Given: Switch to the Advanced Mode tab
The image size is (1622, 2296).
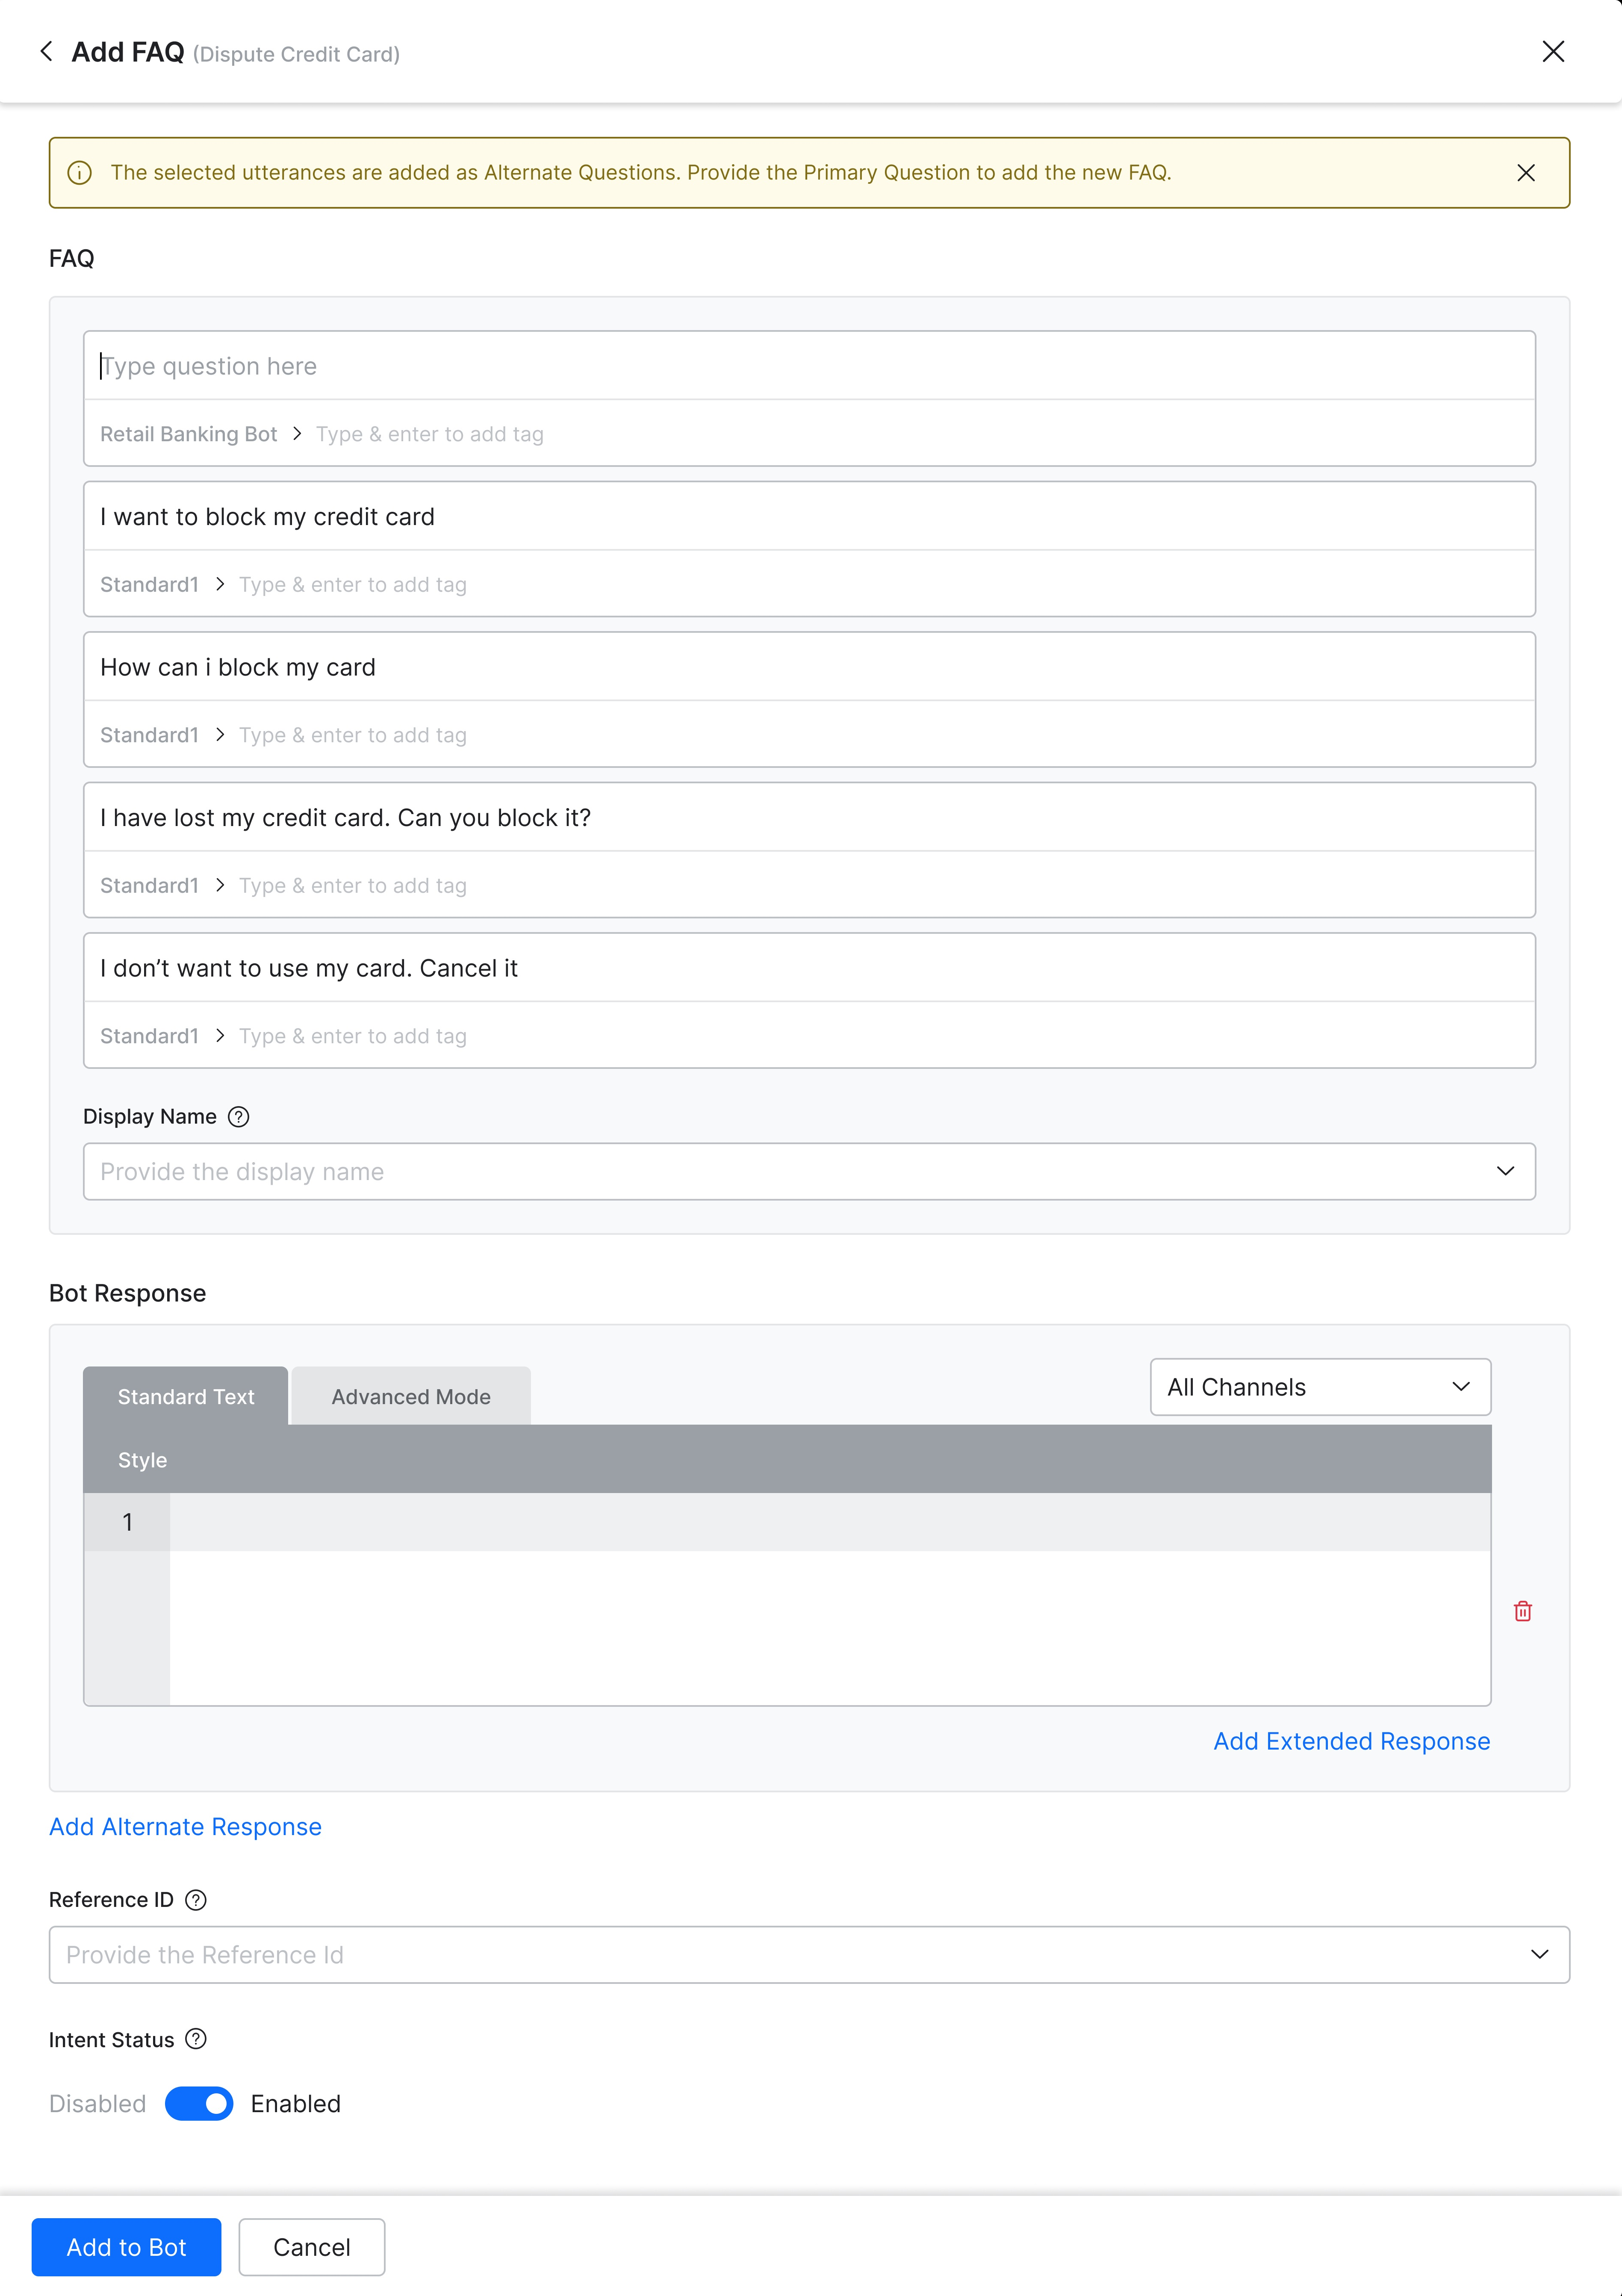Looking at the screenshot, I should click(411, 1396).
